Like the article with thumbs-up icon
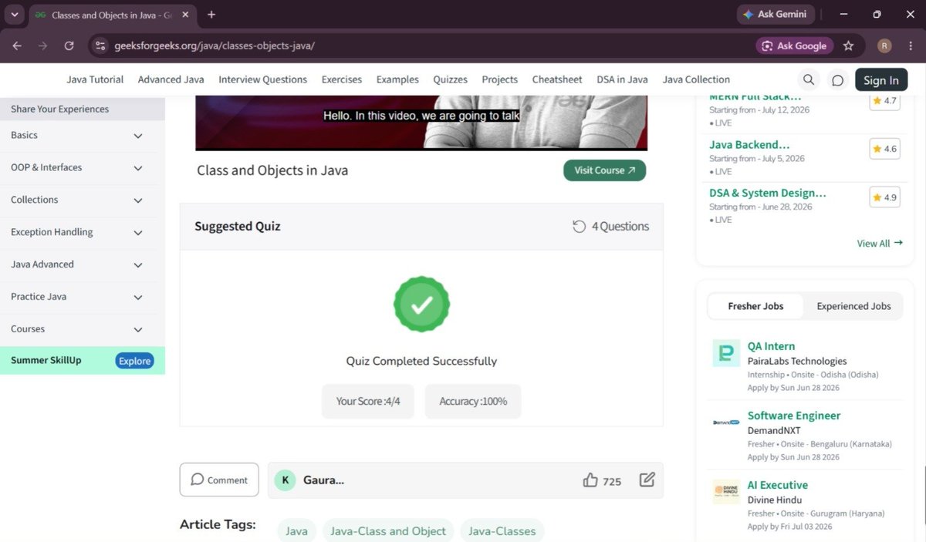The width and height of the screenshot is (926, 542). [x=590, y=480]
